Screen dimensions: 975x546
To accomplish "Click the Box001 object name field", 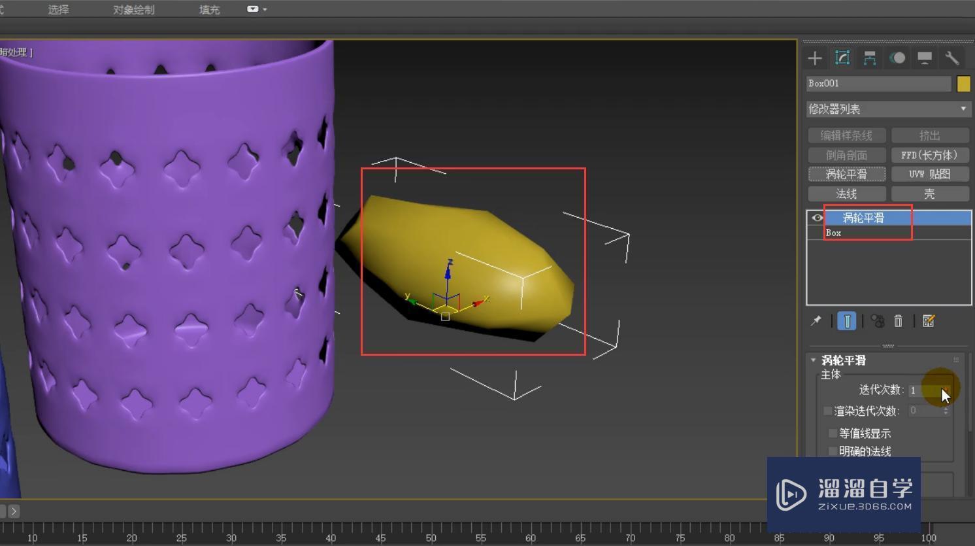I will (x=878, y=84).
